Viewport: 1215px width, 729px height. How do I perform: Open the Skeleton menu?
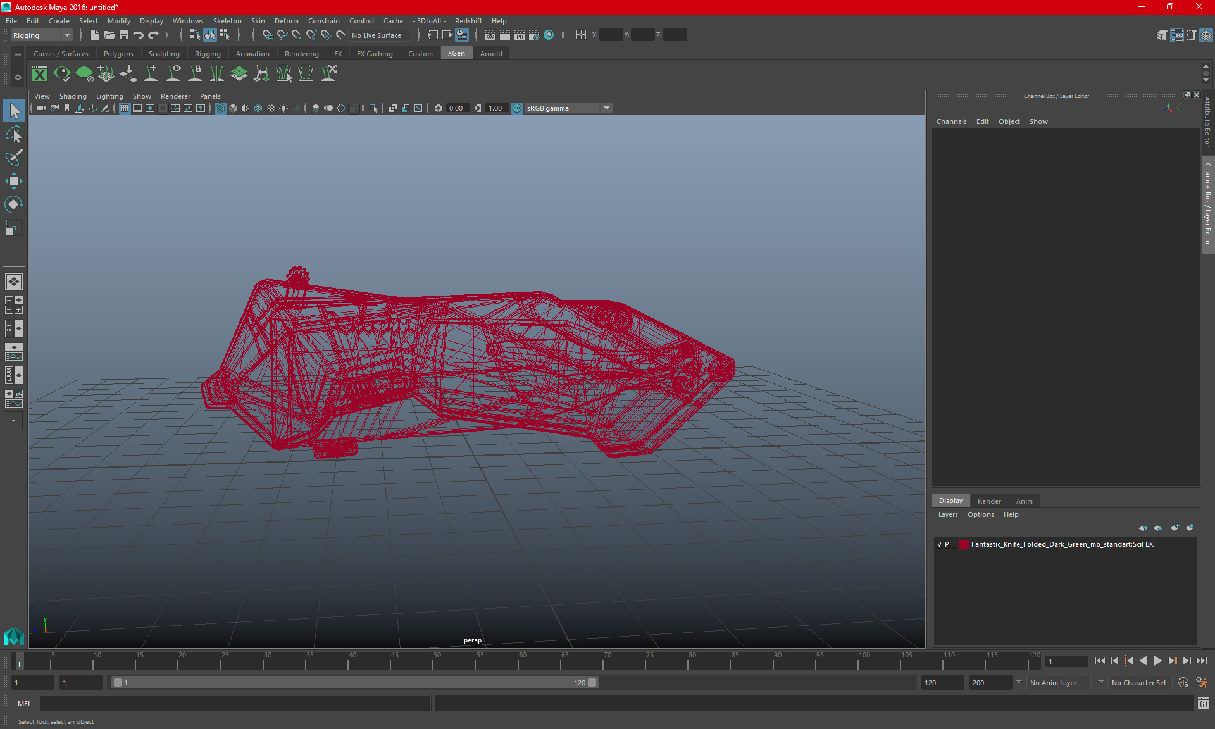(227, 21)
